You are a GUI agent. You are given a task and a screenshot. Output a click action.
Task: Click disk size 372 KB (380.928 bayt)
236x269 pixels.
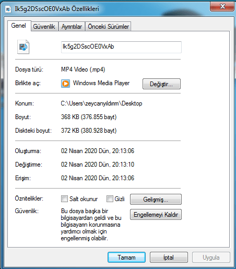tap(89, 131)
